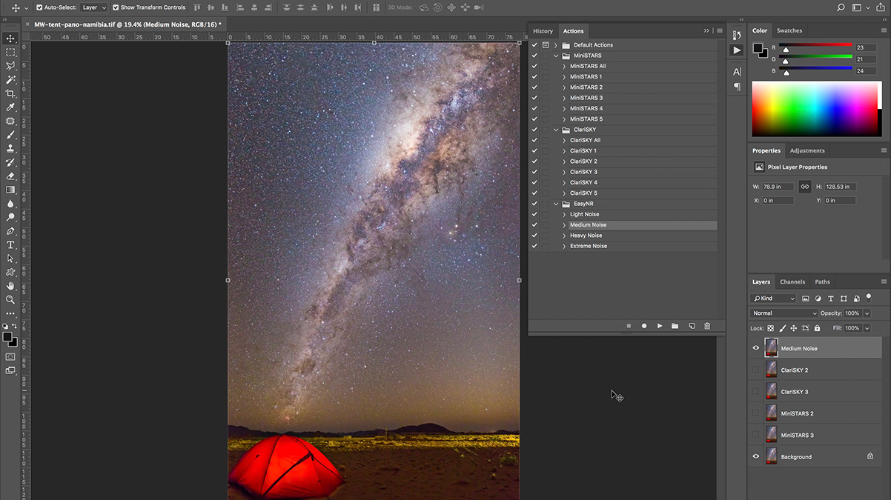Image resolution: width=891 pixels, height=500 pixels.
Task: Click Play selection in Actions panel
Action: click(x=660, y=326)
